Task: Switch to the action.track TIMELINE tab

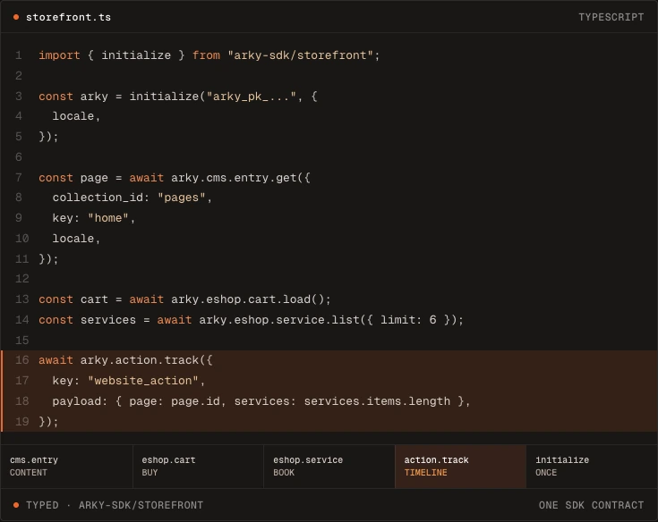Action: (460, 467)
